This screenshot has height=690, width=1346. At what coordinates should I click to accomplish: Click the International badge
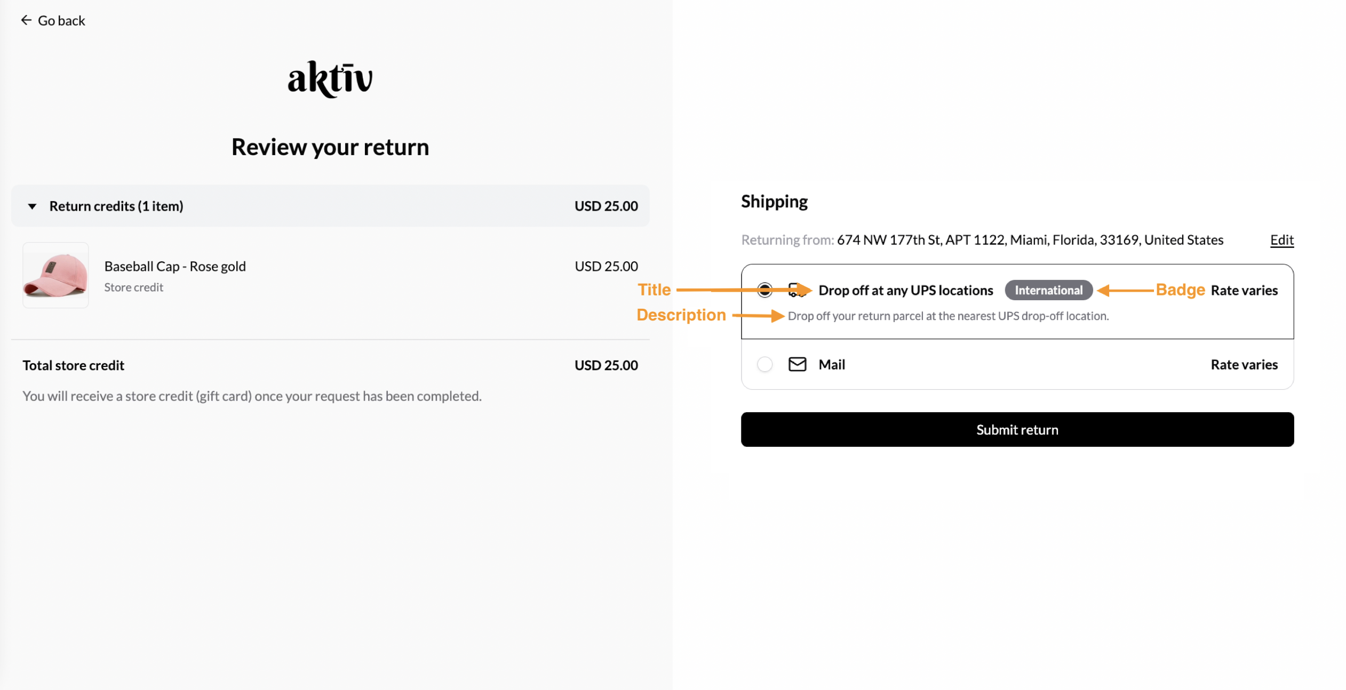click(x=1048, y=290)
